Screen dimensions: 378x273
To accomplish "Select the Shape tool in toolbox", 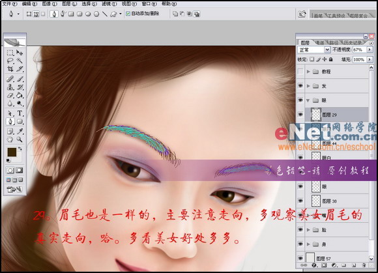I will click(x=20, y=121).
